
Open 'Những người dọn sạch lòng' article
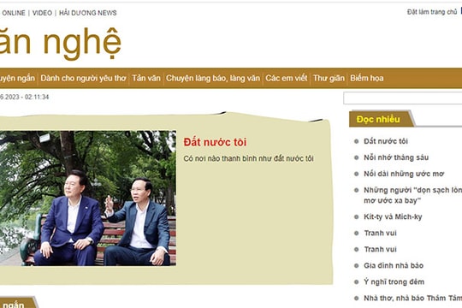(x=412, y=195)
